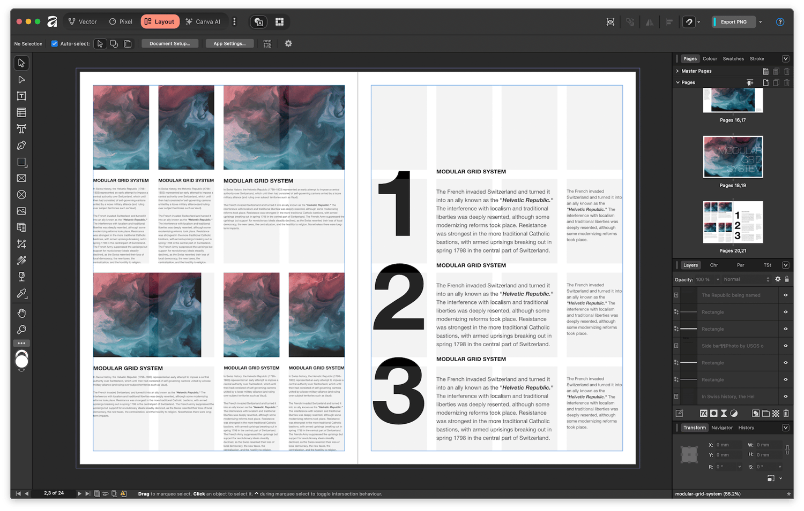Expand the Master Pages section
804x511 pixels.
point(678,71)
